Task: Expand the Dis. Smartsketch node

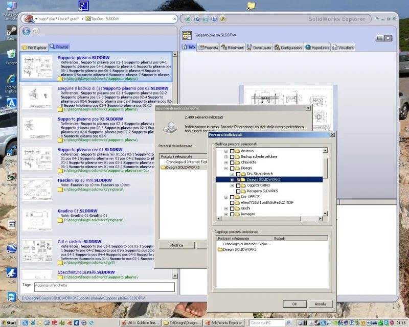Action: pyautogui.click(x=232, y=174)
